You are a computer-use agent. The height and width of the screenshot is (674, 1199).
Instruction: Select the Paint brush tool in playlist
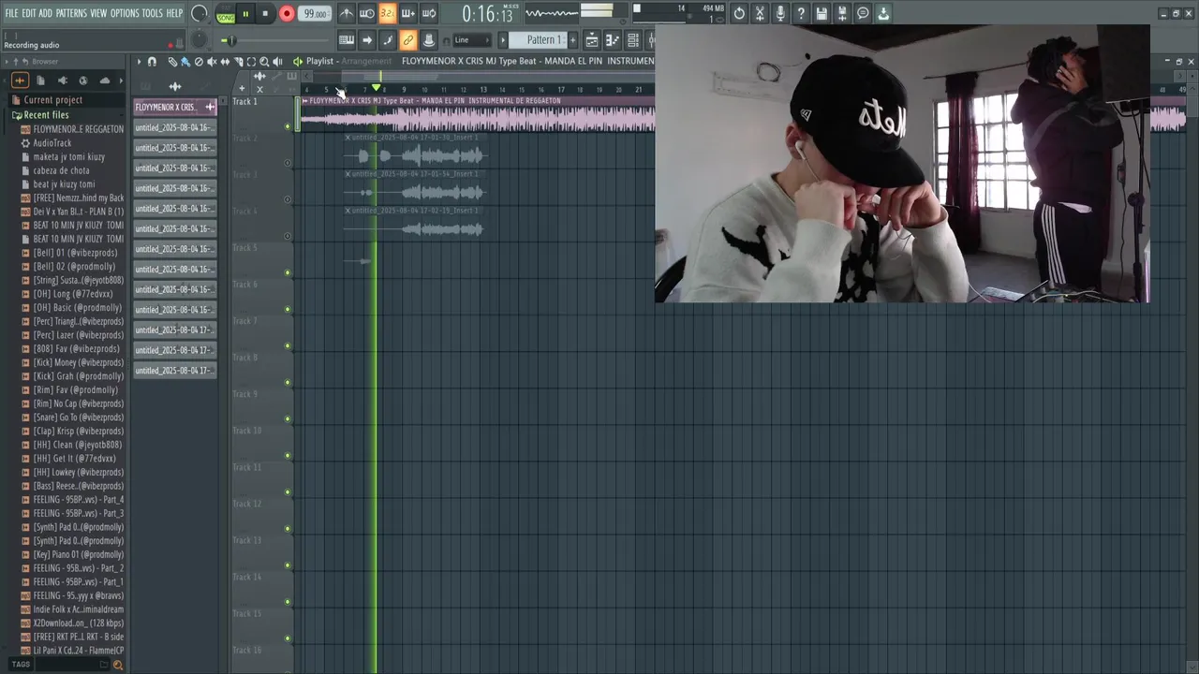(185, 62)
